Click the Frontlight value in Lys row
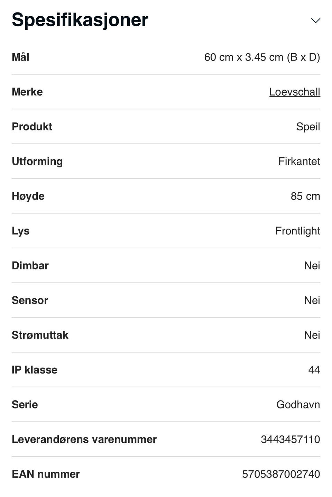332x497 pixels. (297, 231)
